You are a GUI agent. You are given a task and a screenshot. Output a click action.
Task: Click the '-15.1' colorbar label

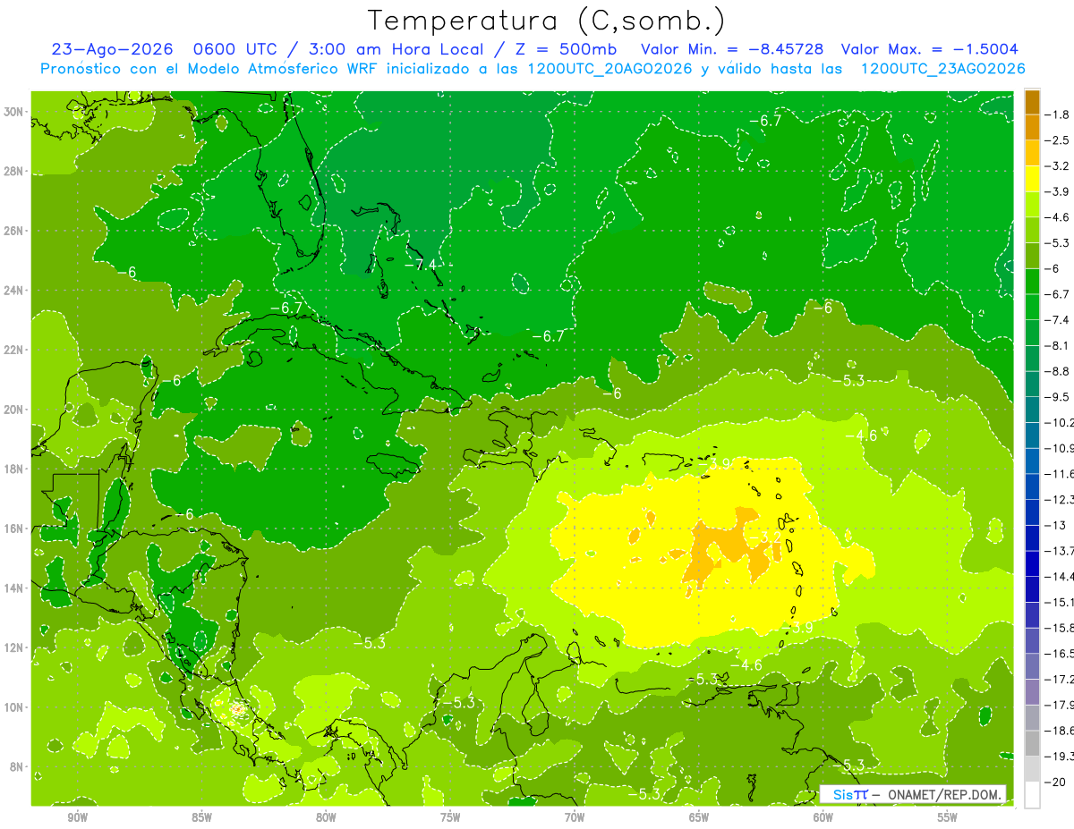pos(1061,602)
